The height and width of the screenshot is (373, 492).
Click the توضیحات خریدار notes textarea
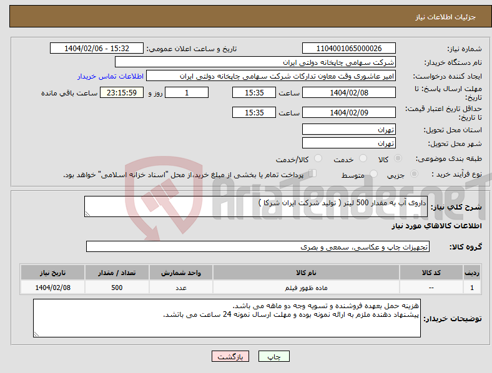coord(227,318)
